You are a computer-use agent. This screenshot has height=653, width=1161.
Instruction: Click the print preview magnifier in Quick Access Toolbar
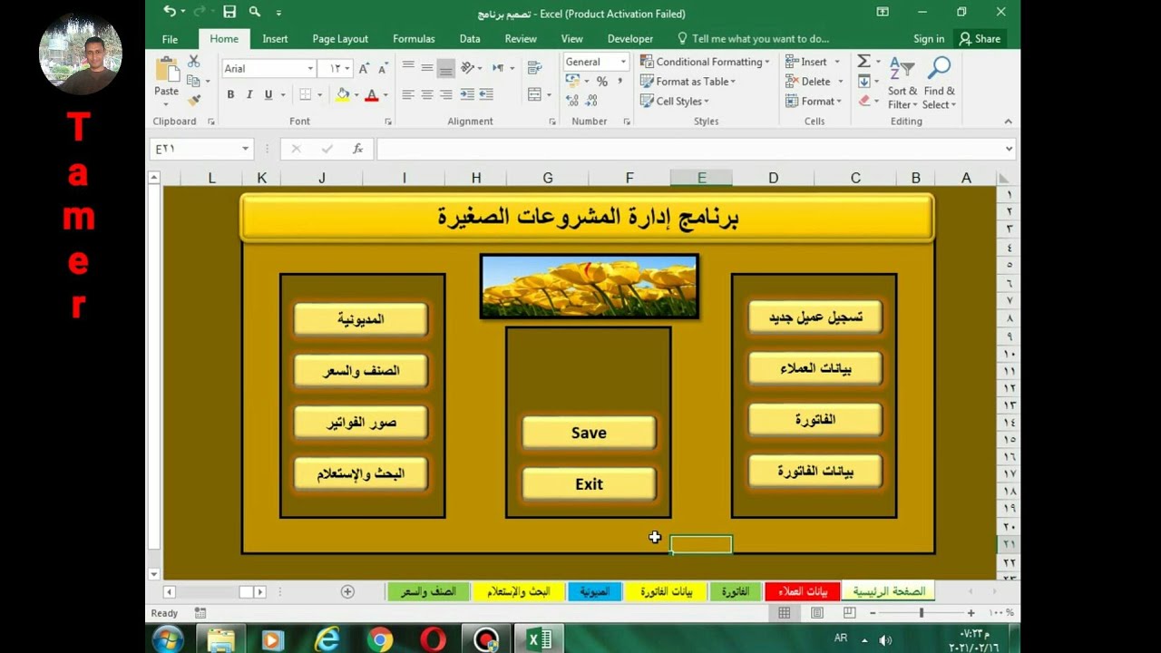(255, 12)
